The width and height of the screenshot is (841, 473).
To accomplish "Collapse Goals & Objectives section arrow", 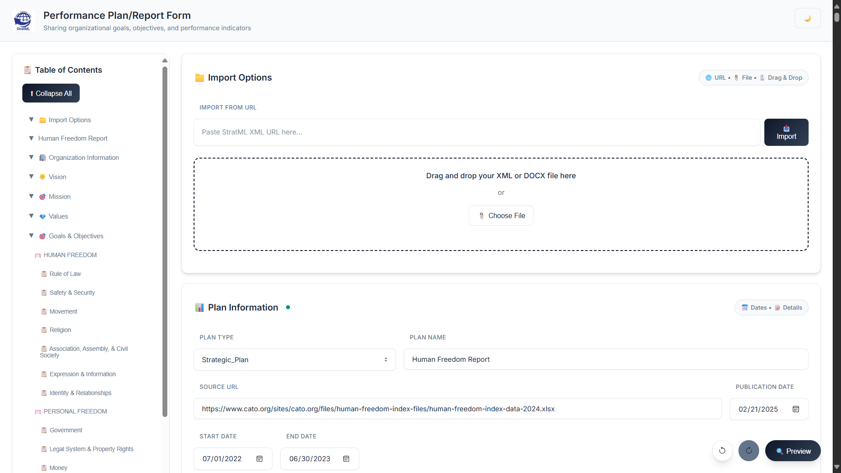I will point(31,236).
